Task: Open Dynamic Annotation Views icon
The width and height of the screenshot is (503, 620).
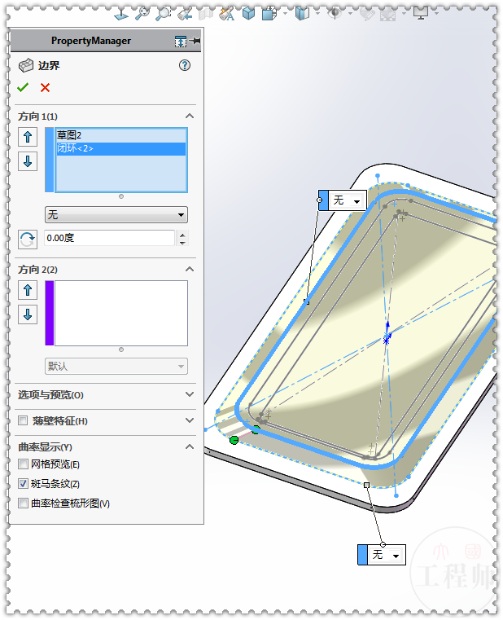Action: tap(227, 14)
